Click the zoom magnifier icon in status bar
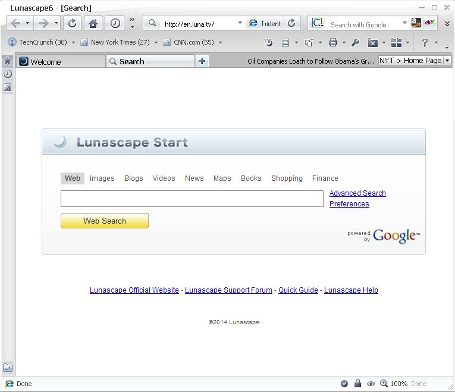 point(384,383)
